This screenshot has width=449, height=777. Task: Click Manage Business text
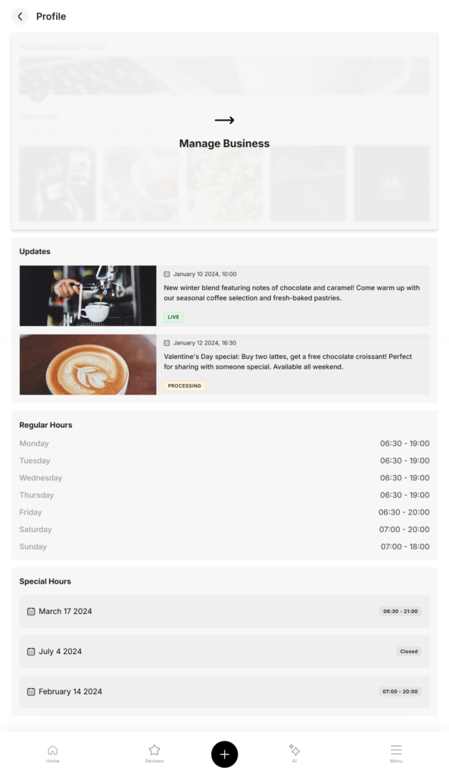point(224,143)
